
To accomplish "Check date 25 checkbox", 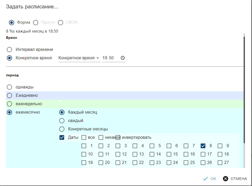I will (x=186, y=162).
